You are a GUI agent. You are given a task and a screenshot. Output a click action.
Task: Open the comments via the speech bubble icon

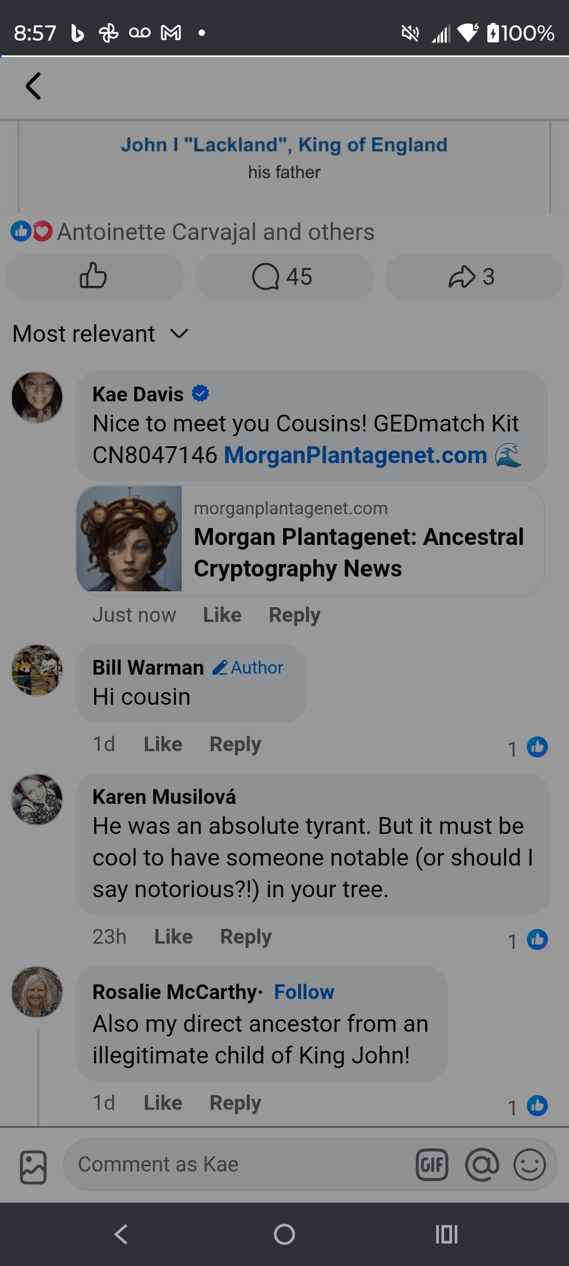(283, 276)
